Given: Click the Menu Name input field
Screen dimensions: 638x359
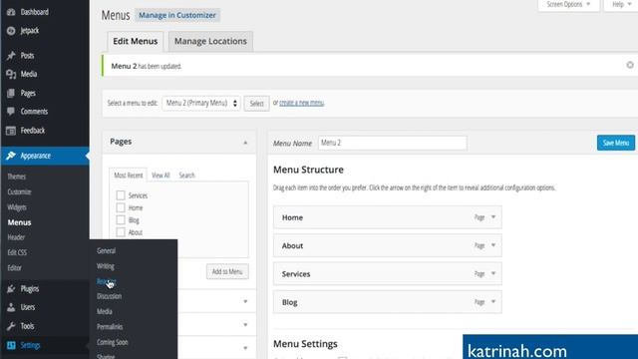Looking at the screenshot, I should tap(392, 143).
